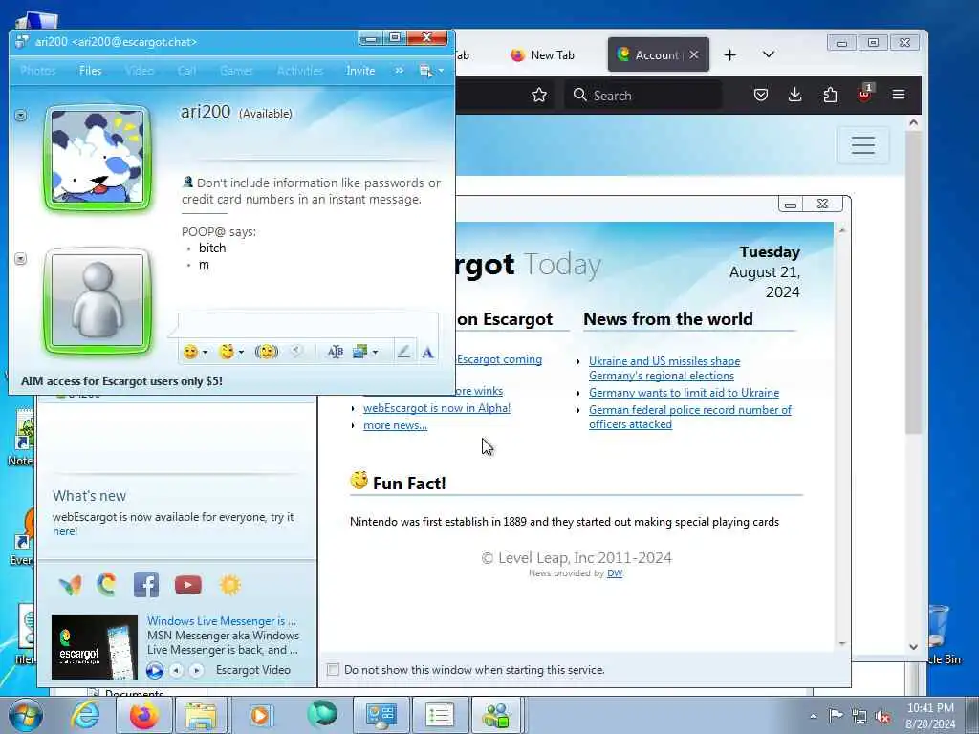The width and height of the screenshot is (979, 734).
Task: Open 'German federal police record number' link
Action: [690, 417]
